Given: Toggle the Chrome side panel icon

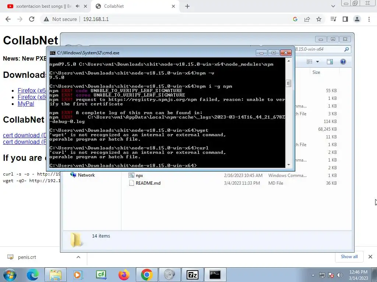Looking at the screenshot, I should point(345,19).
